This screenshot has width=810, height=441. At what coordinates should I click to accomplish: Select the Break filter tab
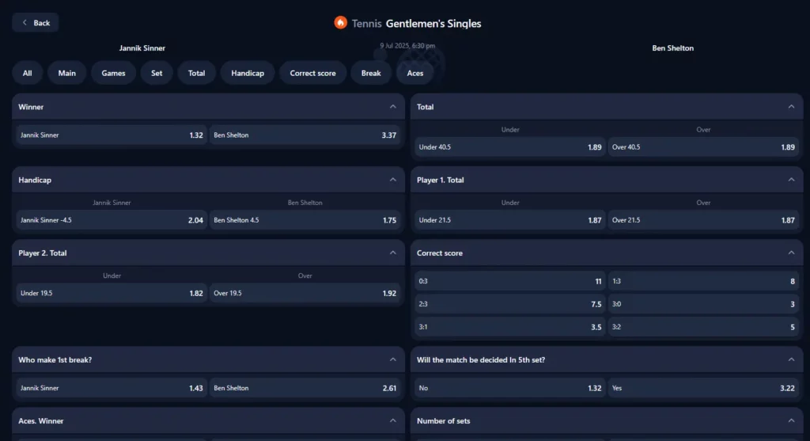(371, 73)
